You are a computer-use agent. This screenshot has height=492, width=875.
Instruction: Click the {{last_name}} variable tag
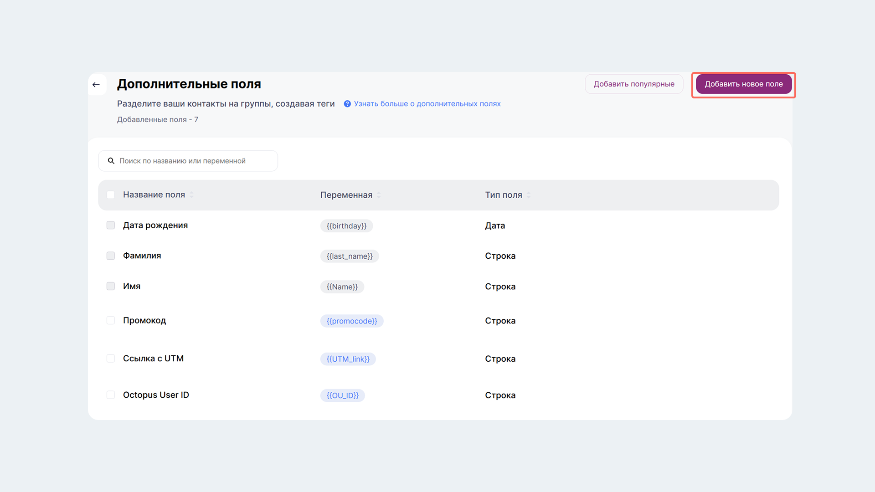[x=350, y=256]
